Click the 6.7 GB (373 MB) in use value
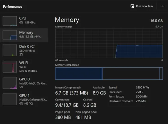The image size is (168, 124). click(72, 93)
